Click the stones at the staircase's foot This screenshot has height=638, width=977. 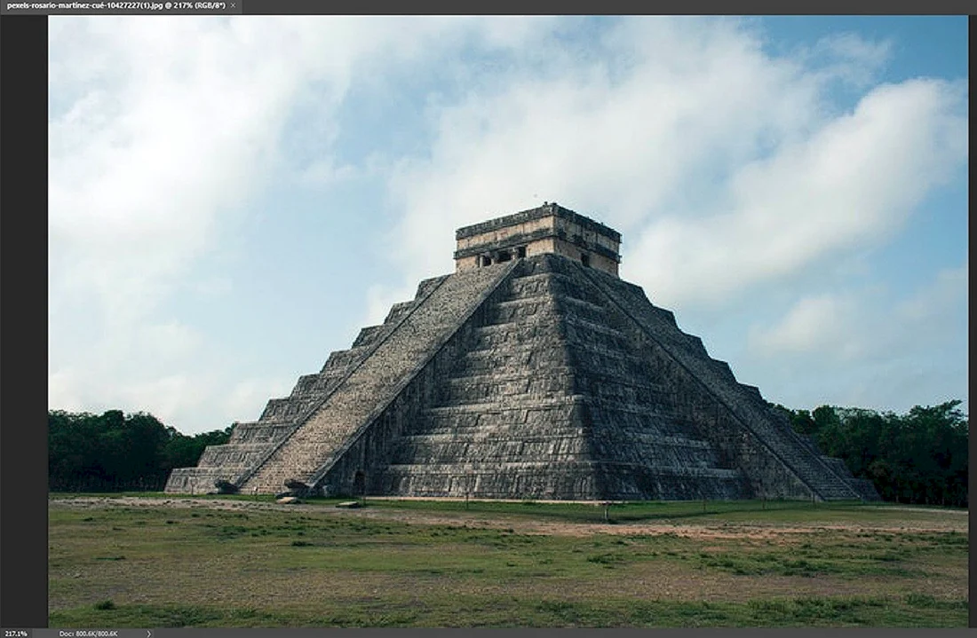(291, 491)
